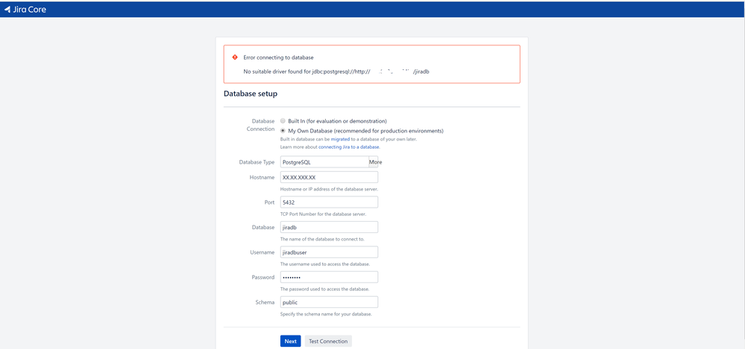Follow the 'migrated' link
The height and width of the screenshot is (349, 745).
click(x=340, y=139)
